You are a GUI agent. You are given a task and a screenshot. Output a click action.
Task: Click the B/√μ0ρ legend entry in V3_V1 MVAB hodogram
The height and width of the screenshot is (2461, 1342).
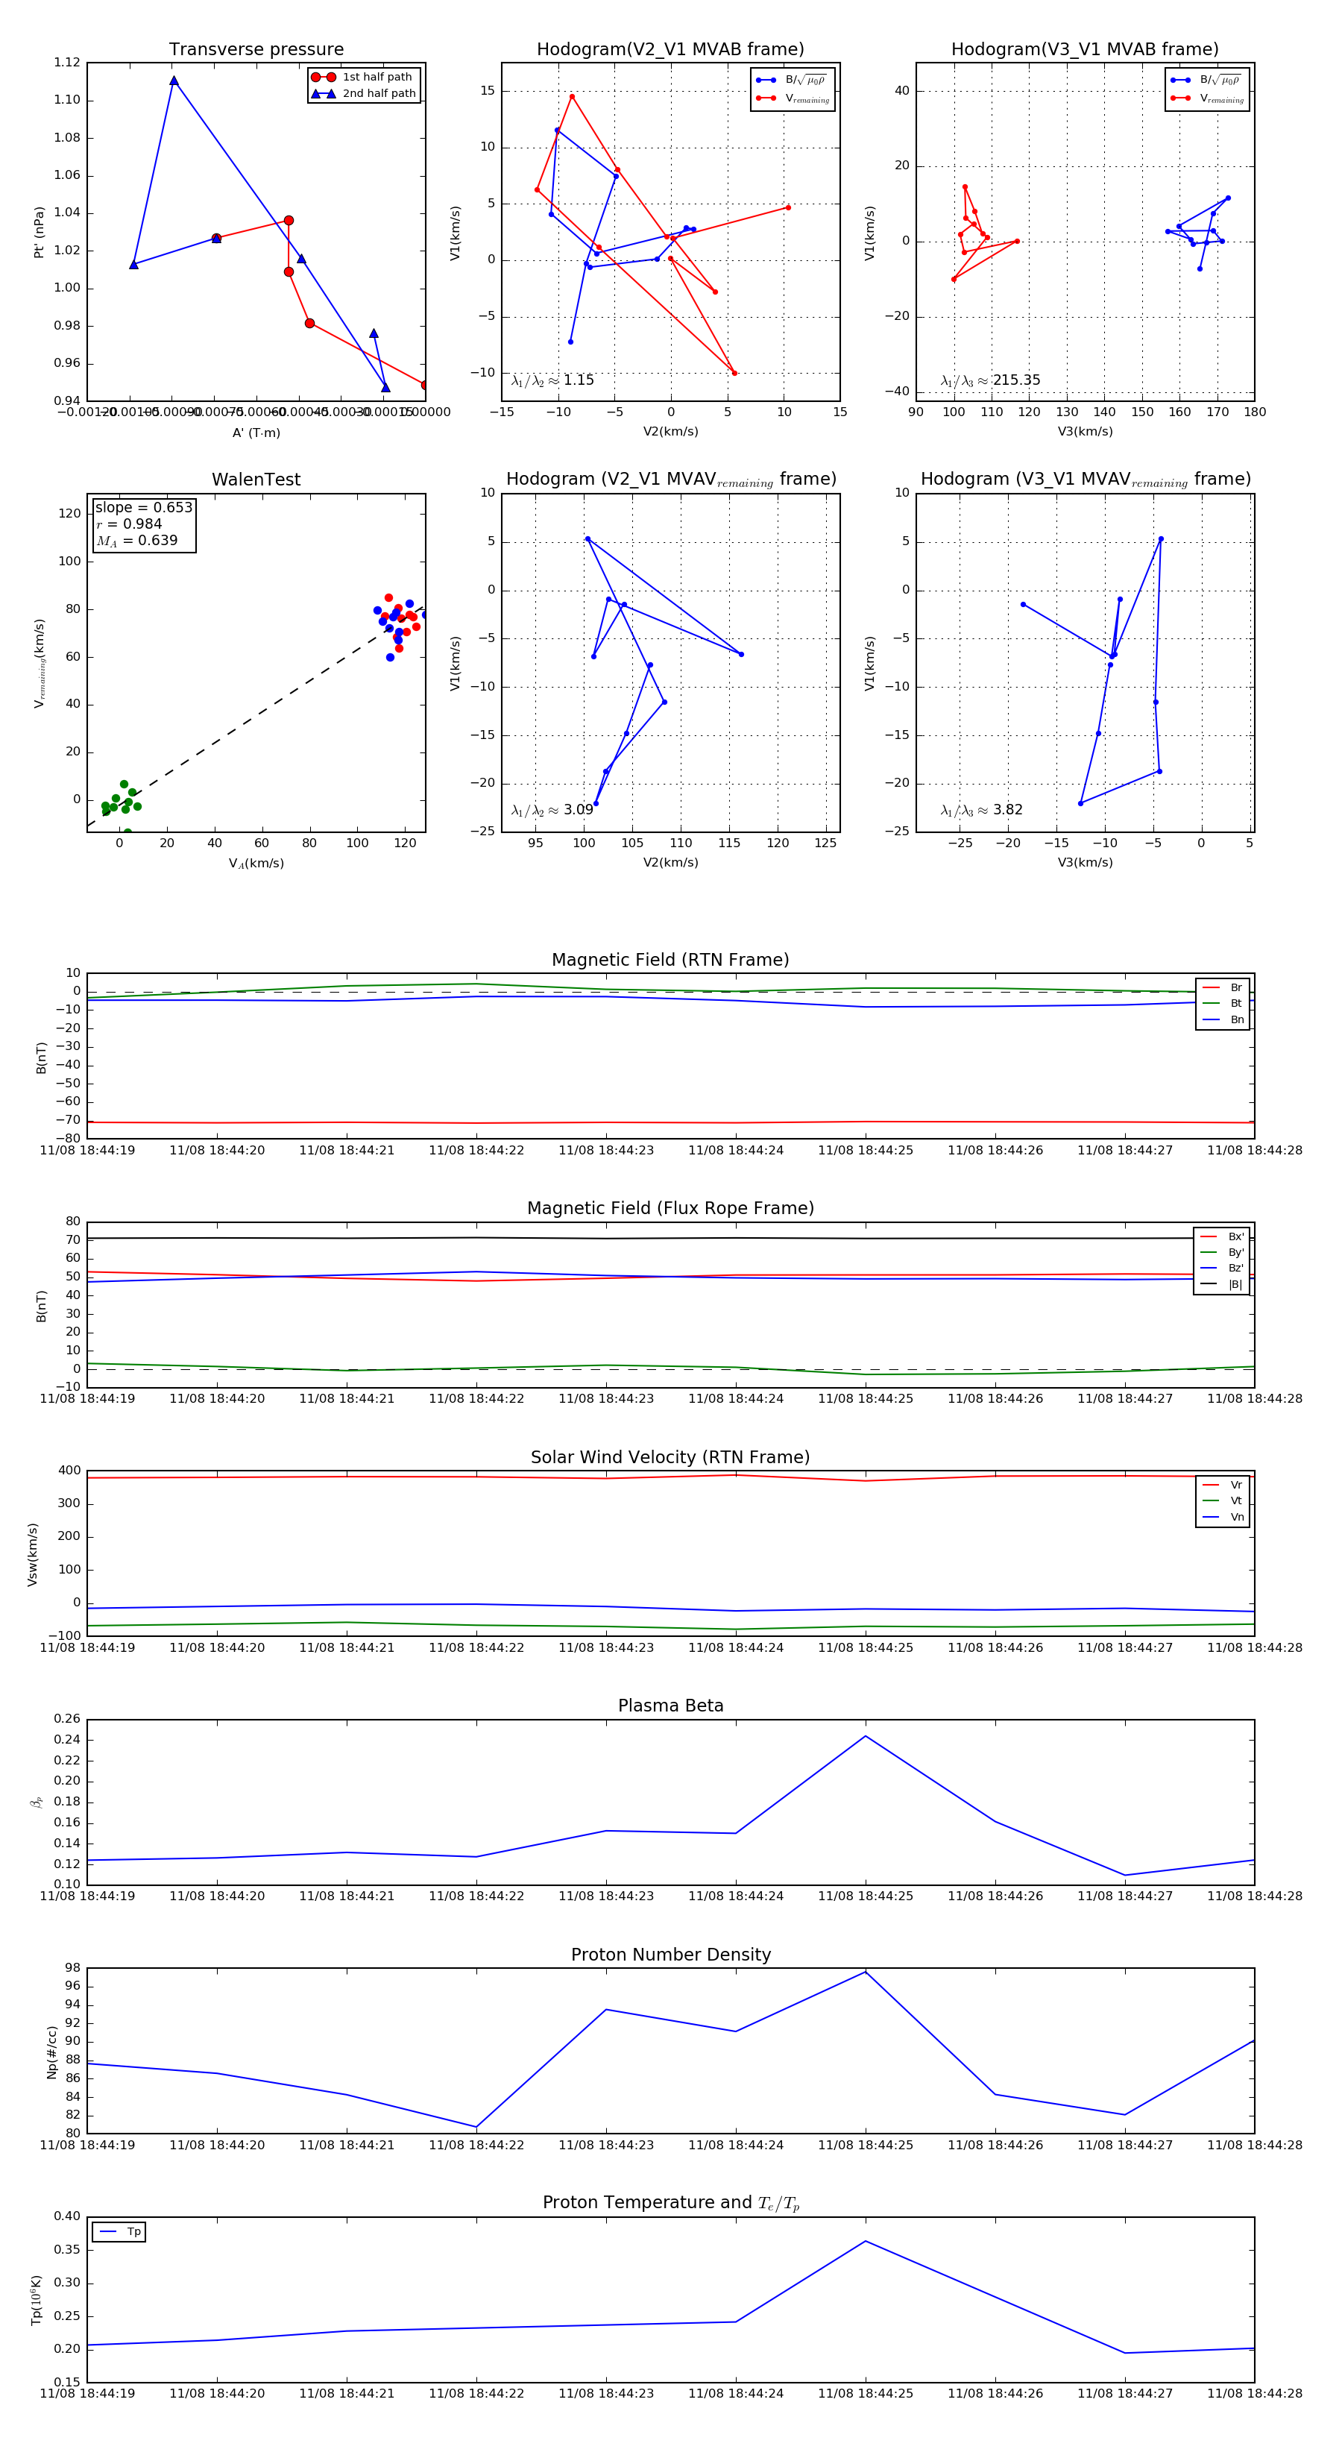coord(1207,81)
